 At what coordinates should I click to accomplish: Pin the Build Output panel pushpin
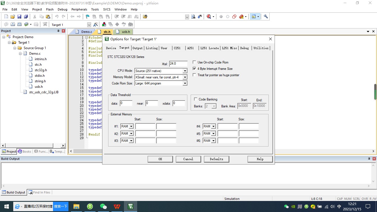point(369,159)
